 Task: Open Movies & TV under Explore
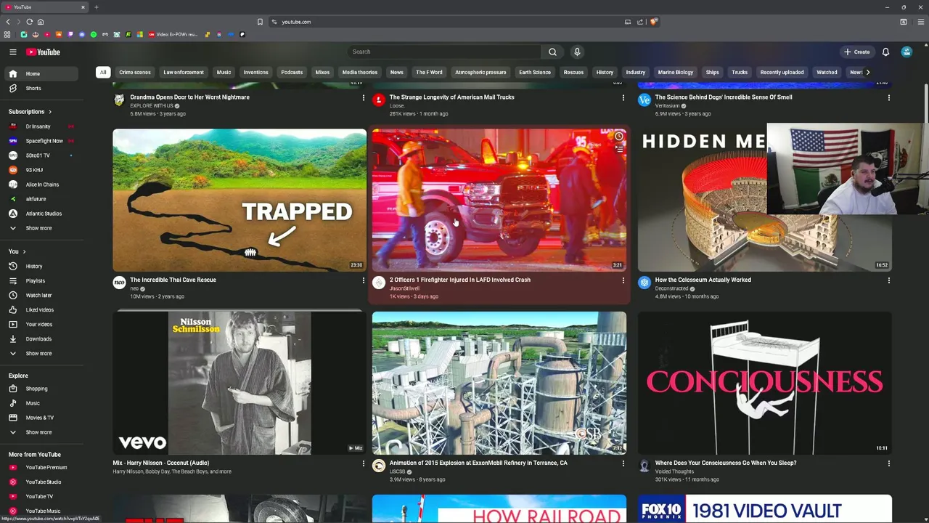click(x=40, y=418)
